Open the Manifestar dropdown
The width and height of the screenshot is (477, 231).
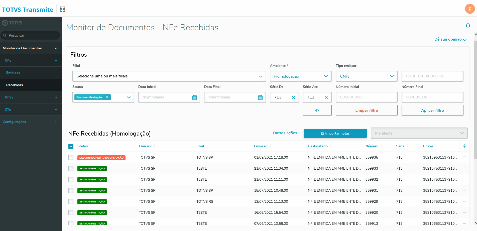pyautogui.click(x=419, y=133)
